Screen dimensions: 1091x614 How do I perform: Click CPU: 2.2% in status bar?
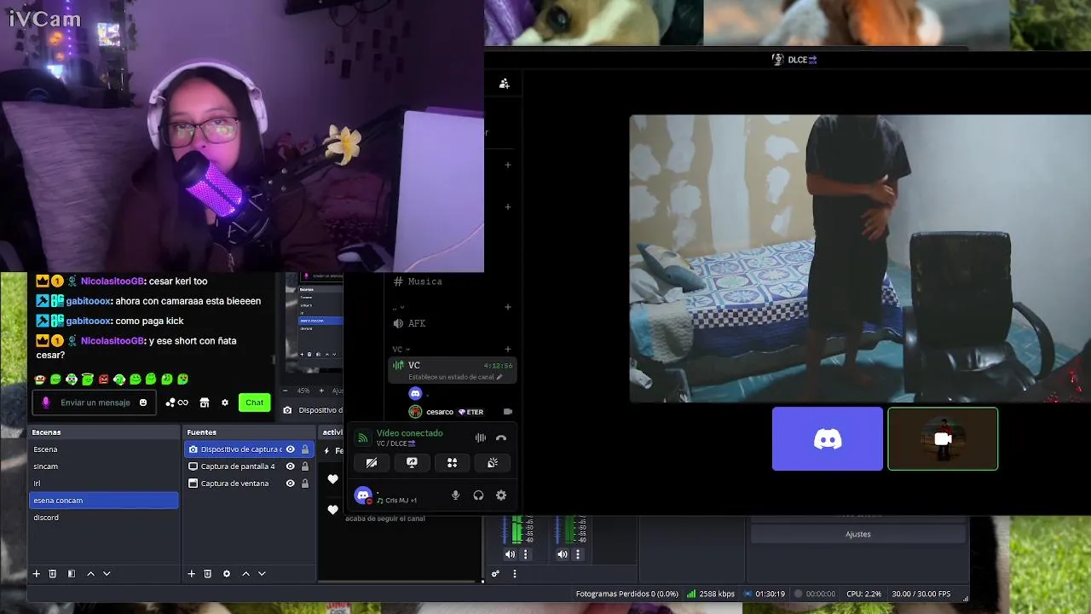click(x=863, y=594)
